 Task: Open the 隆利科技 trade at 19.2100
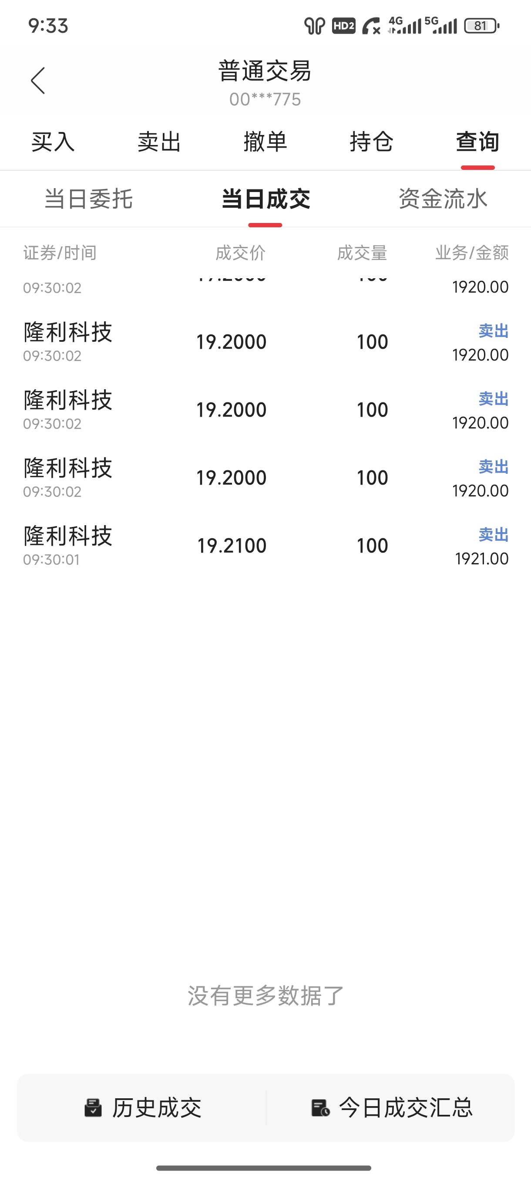(x=266, y=546)
